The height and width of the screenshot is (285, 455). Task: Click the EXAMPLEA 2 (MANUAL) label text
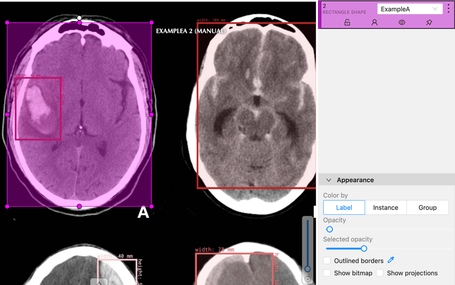(190, 31)
